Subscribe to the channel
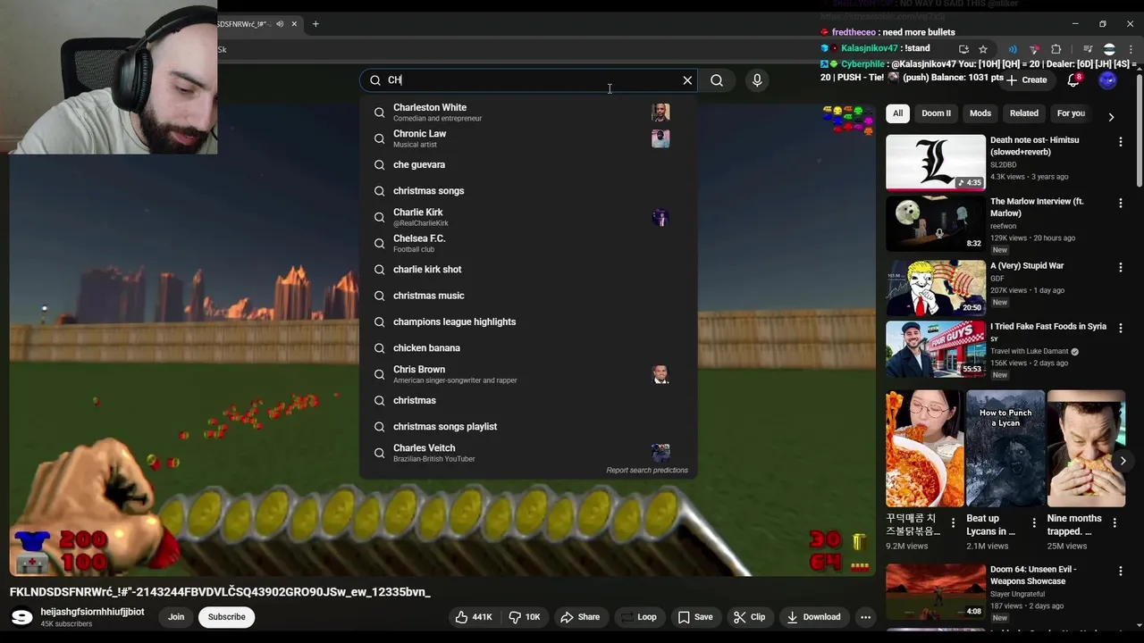The width and height of the screenshot is (1144, 643). (x=226, y=617)
